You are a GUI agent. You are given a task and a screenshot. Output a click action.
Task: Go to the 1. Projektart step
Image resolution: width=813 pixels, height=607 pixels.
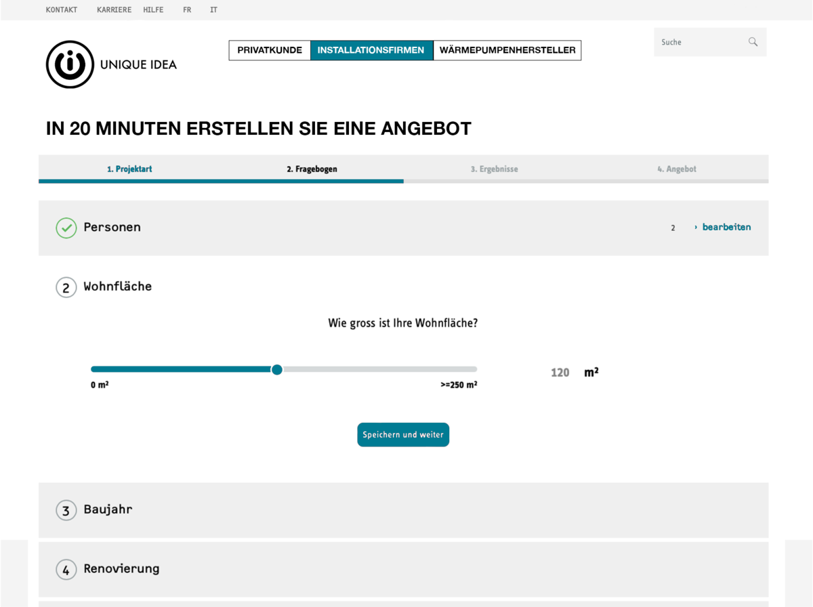[129, 169]
